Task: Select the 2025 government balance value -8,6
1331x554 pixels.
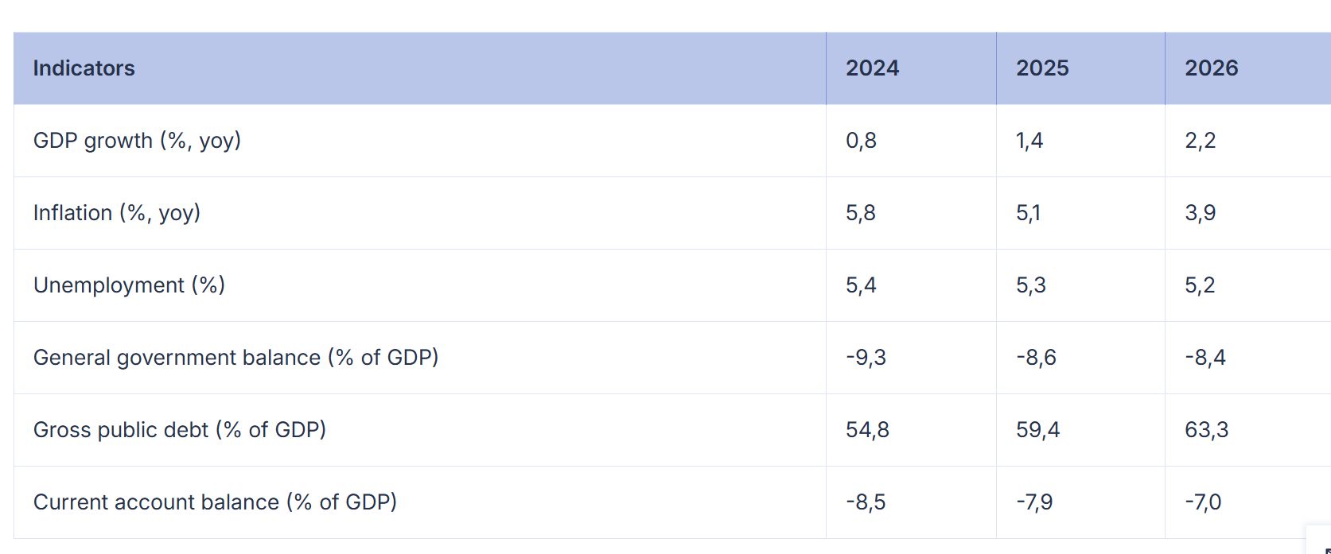Action: [x=1036, y=358]
